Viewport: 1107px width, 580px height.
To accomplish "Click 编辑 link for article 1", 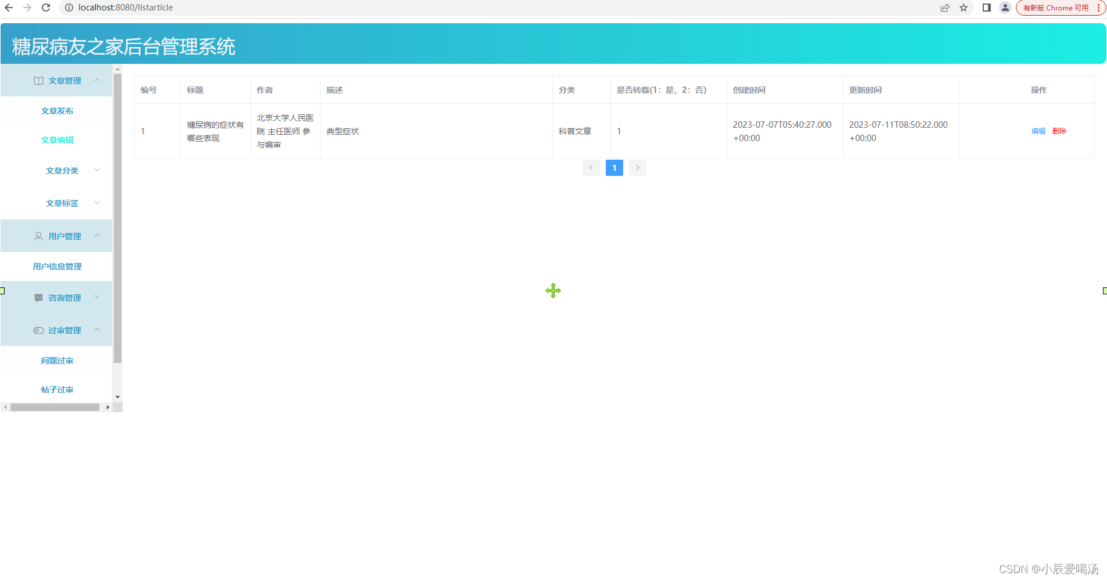I will (1038, 131).
